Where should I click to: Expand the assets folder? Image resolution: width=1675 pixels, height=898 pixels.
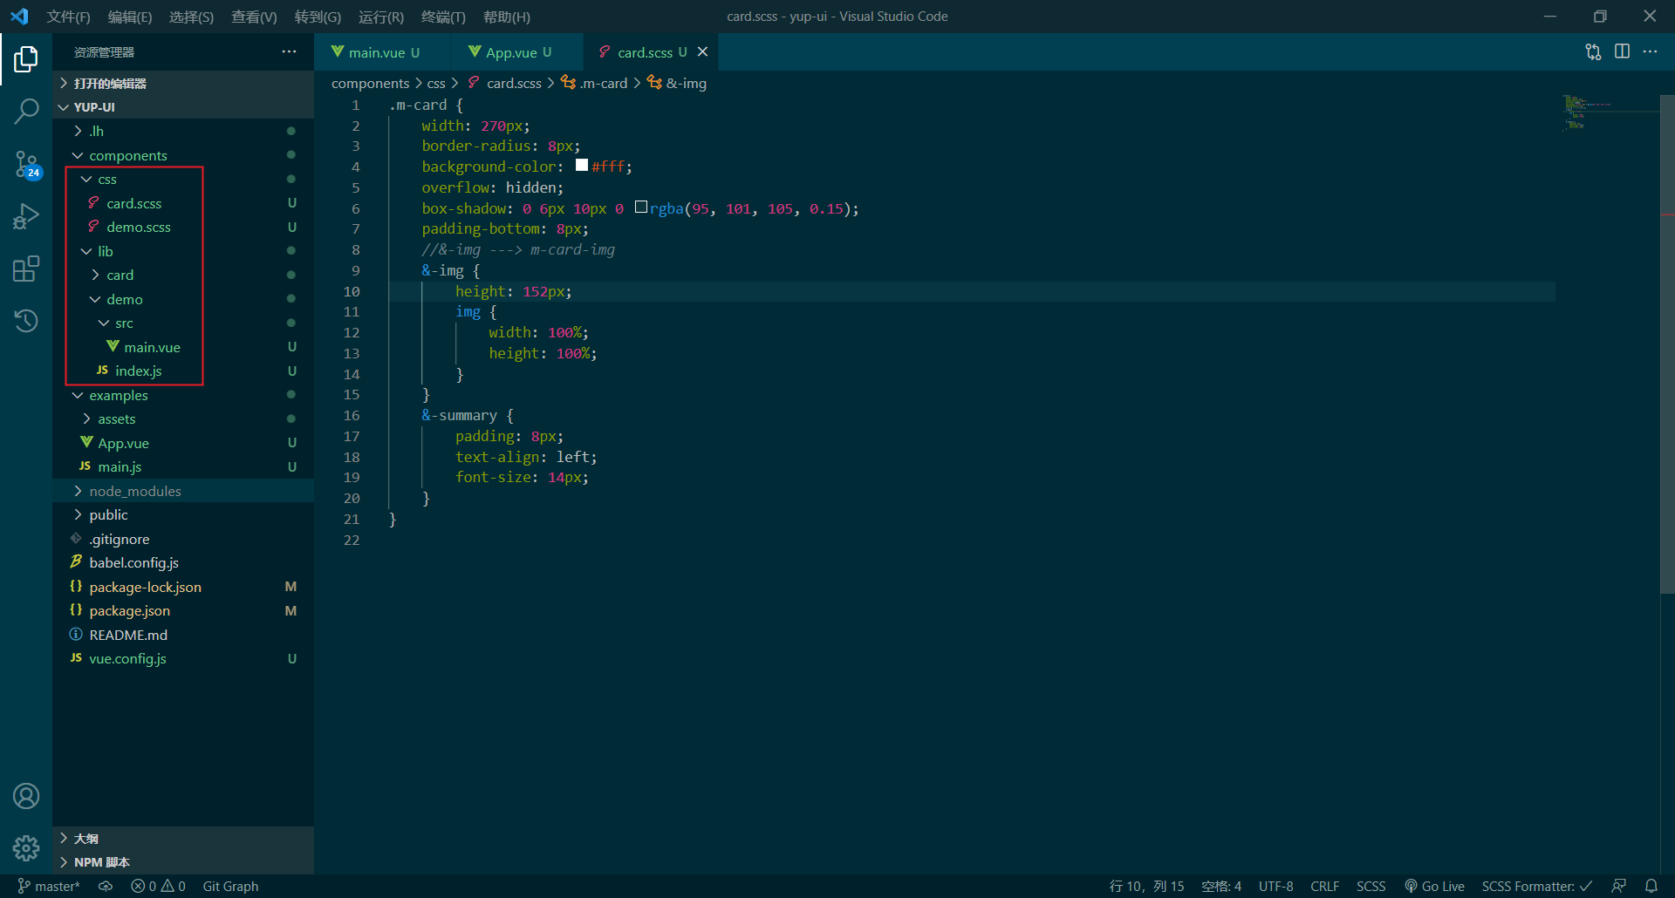point(183,418)
